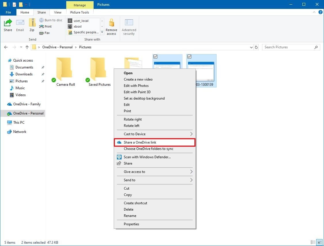Switch to large icons view in status bar

pos(319,242)
